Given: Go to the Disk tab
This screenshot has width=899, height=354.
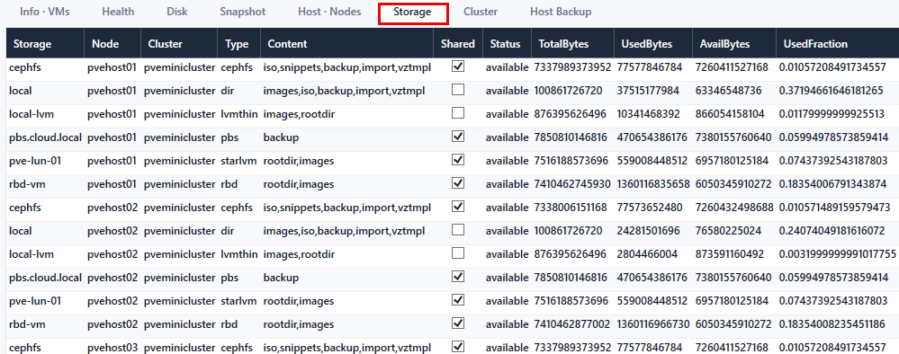Looking at the screenshot, I should click(x=177, y=12).
